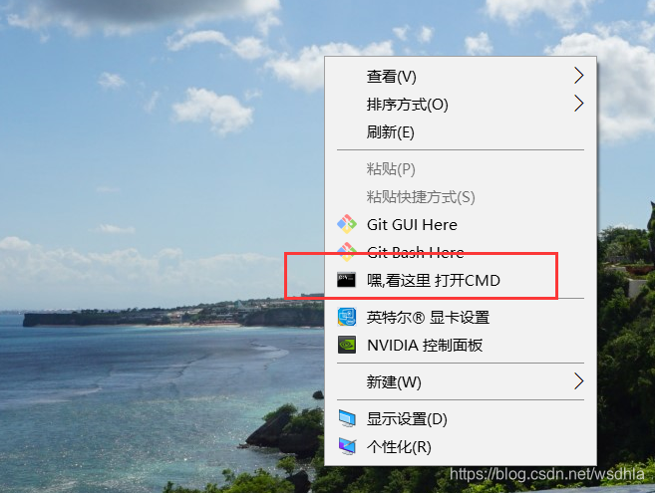The image size is (655, 493).
Task: Select 刷新(E) to refresh desktop
Action: [x=461, y=132]
